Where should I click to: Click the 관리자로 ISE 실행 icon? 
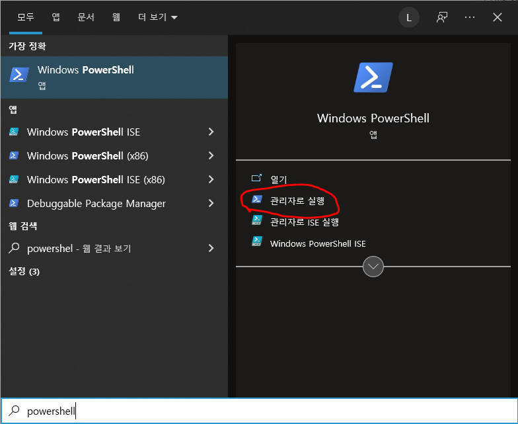(256, 220)
